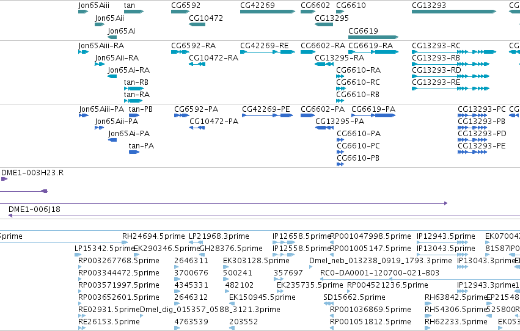Viewport: 520px width, 331px height.
Task: Click protein CG13293-PE
Action: pyautogui.click(x=472, y=153)
